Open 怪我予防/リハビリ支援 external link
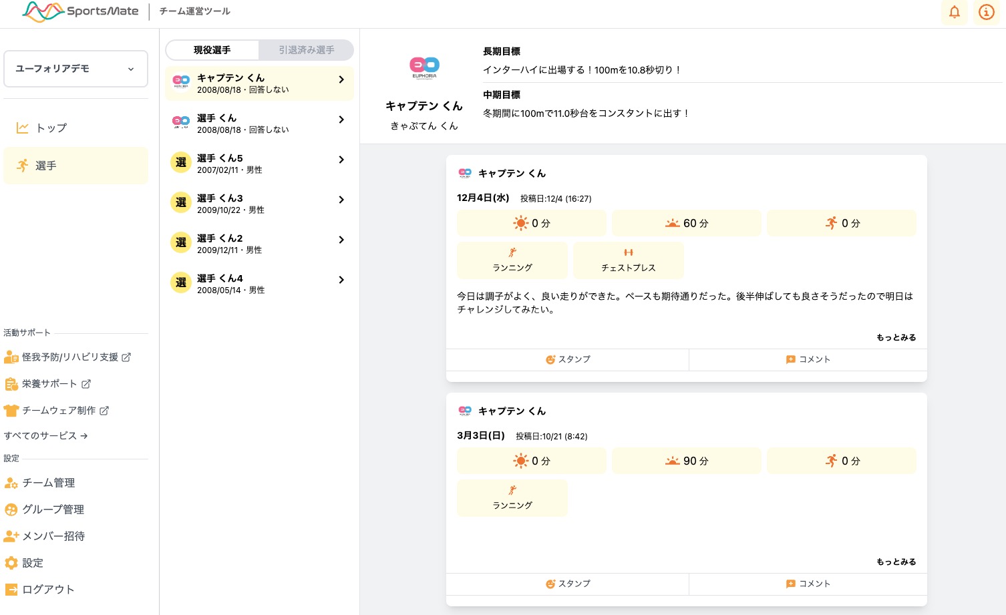This screenshot has height=615, width=1006. coord(67,357)
